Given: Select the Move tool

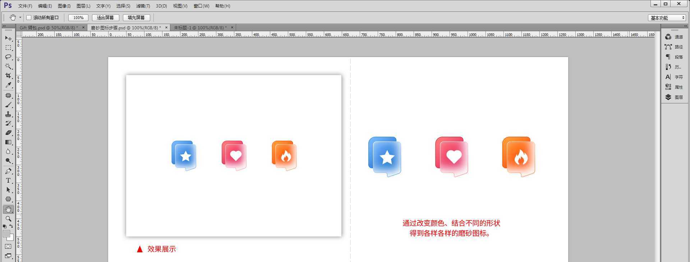Looking at the screenshot, I should pos(8,38).
